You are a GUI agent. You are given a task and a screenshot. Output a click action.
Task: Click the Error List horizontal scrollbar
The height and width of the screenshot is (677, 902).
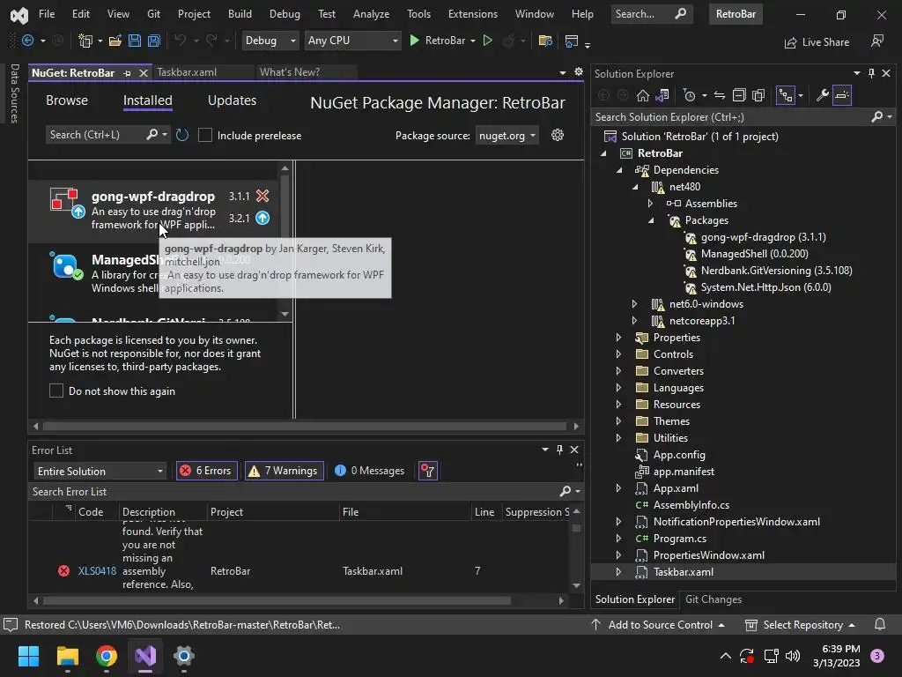pyautogui.click(x=276, y=600)
